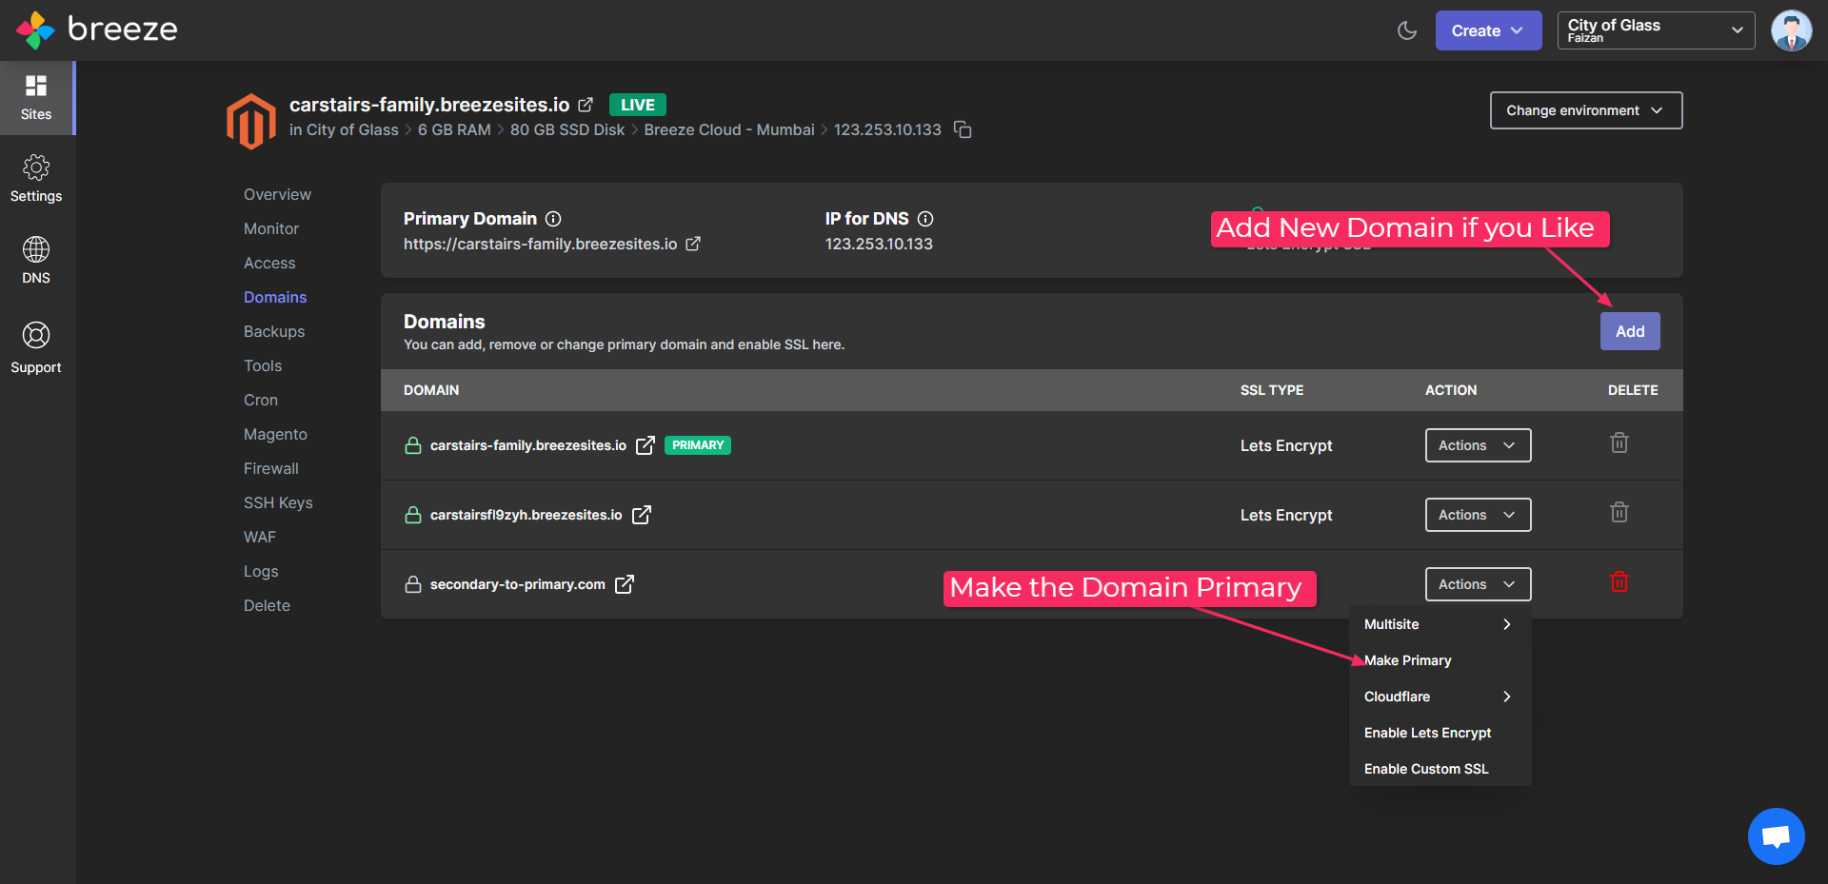
Task: Open the Access tab
Action: (x=269, y=263)
